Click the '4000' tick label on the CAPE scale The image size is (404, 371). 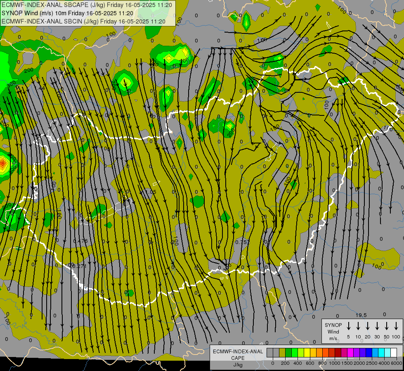coord(384,363)
